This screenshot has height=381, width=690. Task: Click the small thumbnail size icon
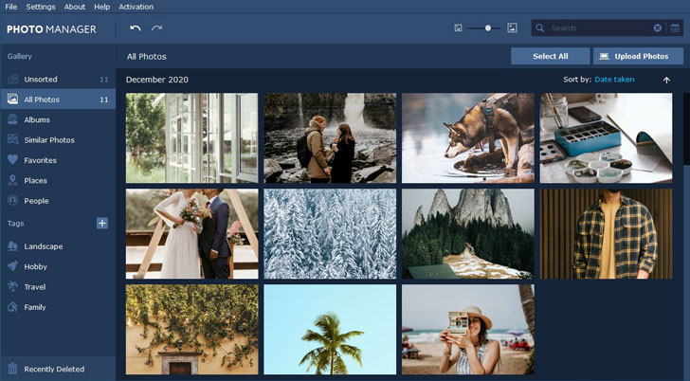(458, 28)
